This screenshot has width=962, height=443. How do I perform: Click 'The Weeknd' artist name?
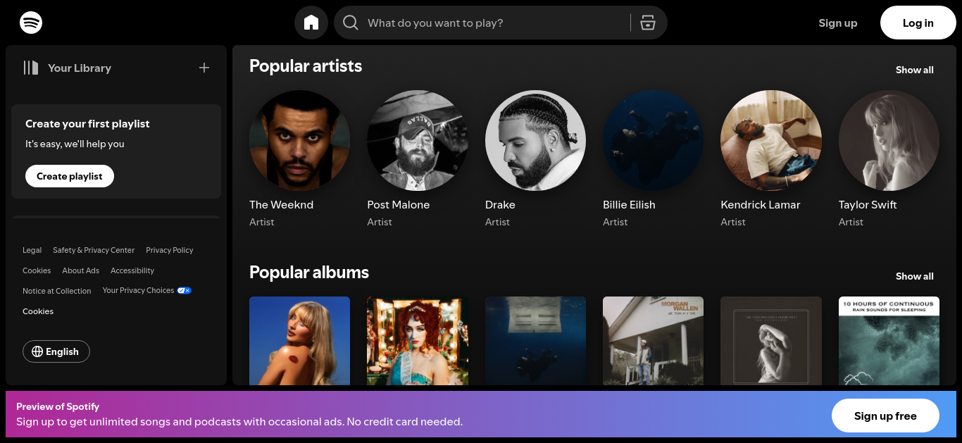click(282, 205)
